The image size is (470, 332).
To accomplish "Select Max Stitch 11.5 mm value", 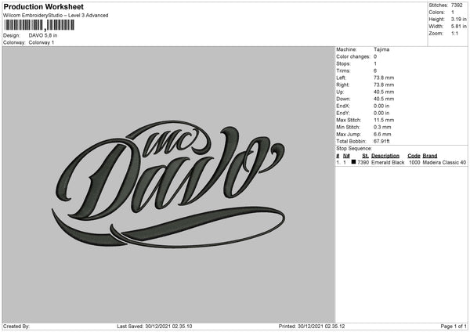I will pos(384,120).
